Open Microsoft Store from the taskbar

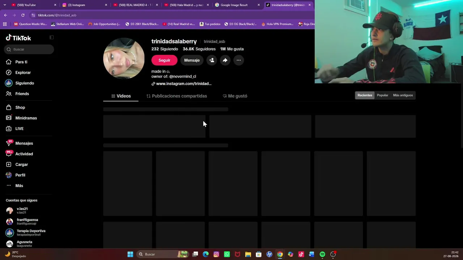point(259,254)
